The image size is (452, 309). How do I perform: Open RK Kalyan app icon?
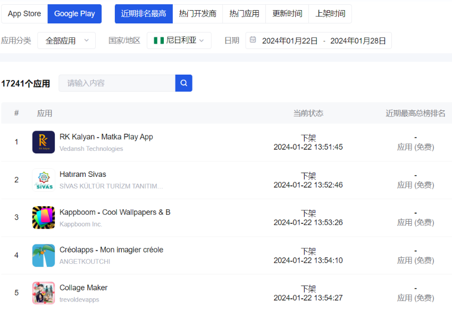click(x=44, y=142)
